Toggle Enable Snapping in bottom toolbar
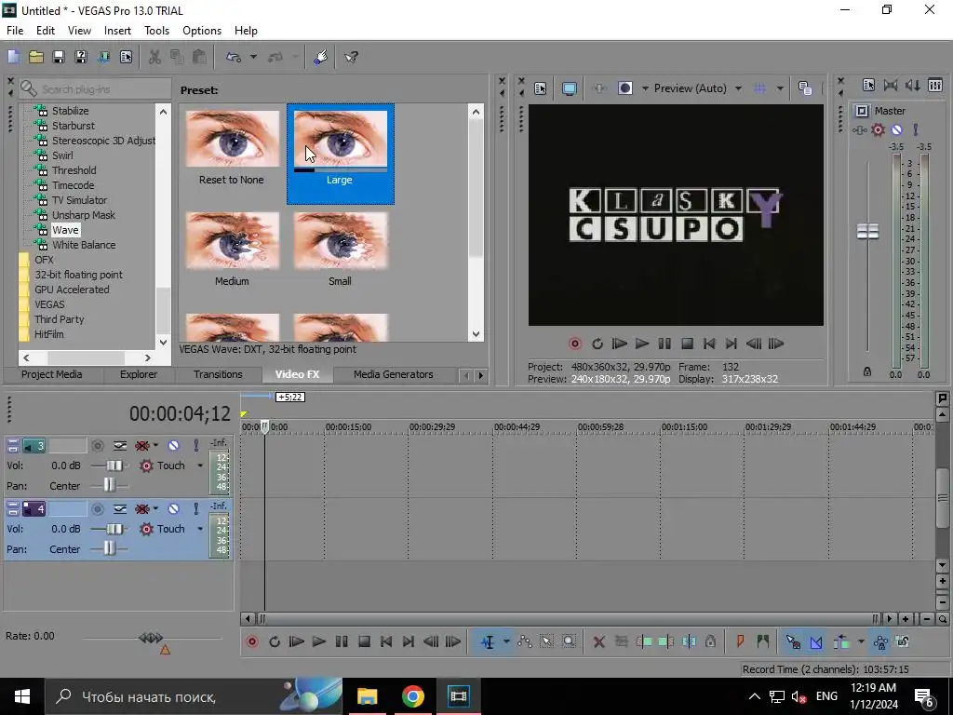Viewport: 953px width, 715px height. [x=793, y=641]
